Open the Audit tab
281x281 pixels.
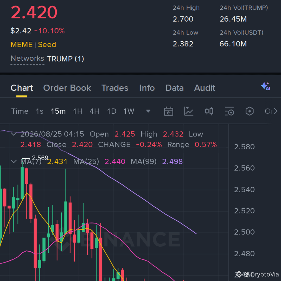click(x=205, y=88)
